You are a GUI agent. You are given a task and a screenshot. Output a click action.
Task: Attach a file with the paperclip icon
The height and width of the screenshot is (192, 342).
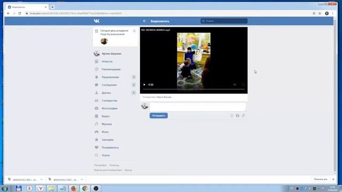(x=243, y=116)
